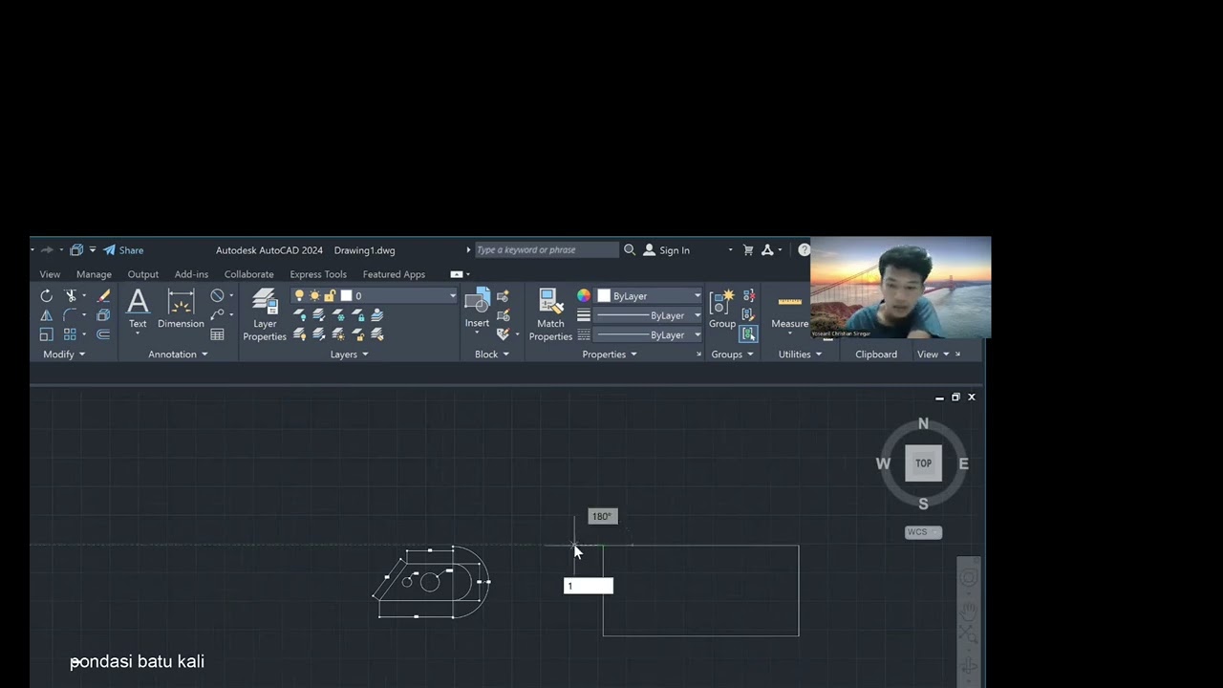
Task: Click the Create Block icon in Block panel
Action: click(504, 296)
